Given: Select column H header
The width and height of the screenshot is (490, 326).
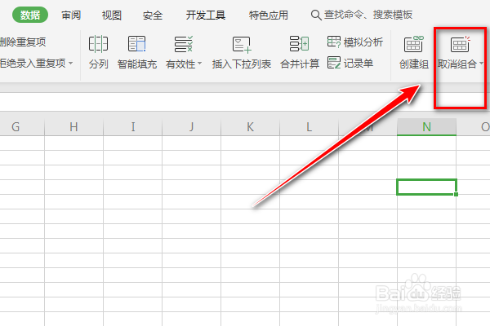Looking at the screenshot, I should (x=73, y=127).
